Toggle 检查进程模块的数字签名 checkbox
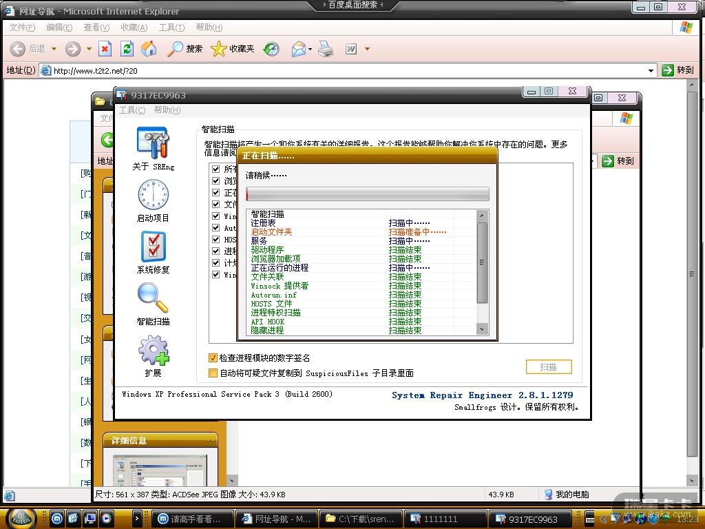The image size is (705, 529). tap(213, 358)
